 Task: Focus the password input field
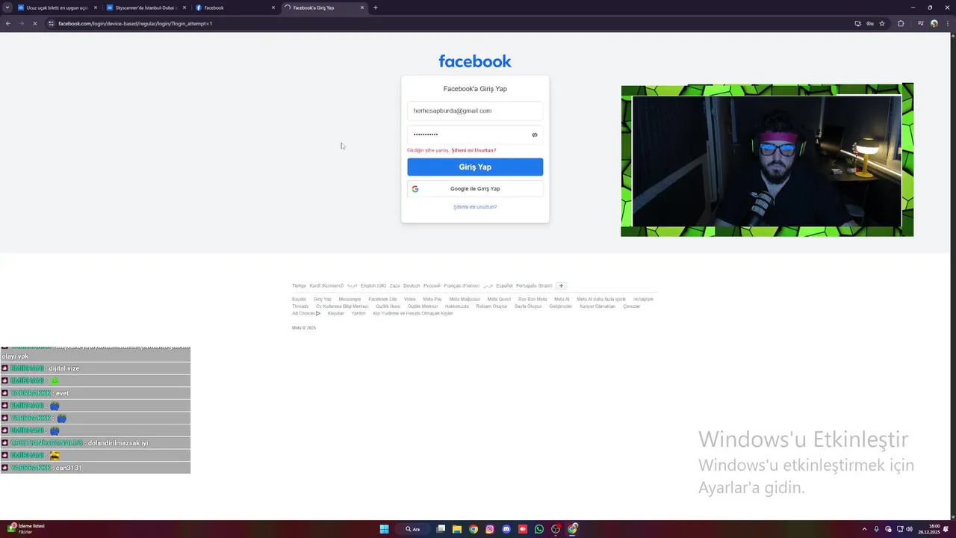pos(475,134)
